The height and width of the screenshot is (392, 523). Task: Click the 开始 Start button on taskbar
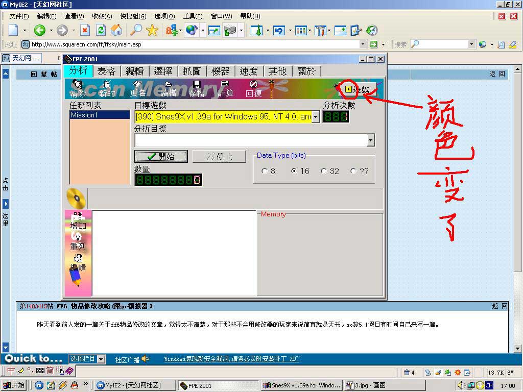click(x=14, y=385)
